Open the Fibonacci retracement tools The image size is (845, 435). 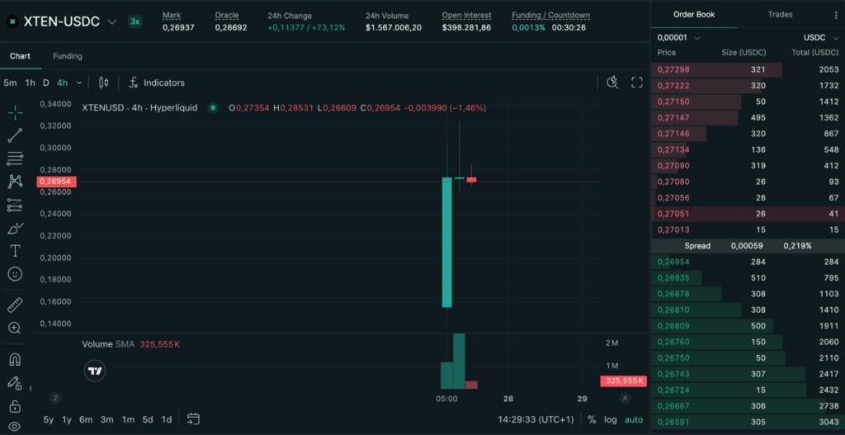pos(15,158)
